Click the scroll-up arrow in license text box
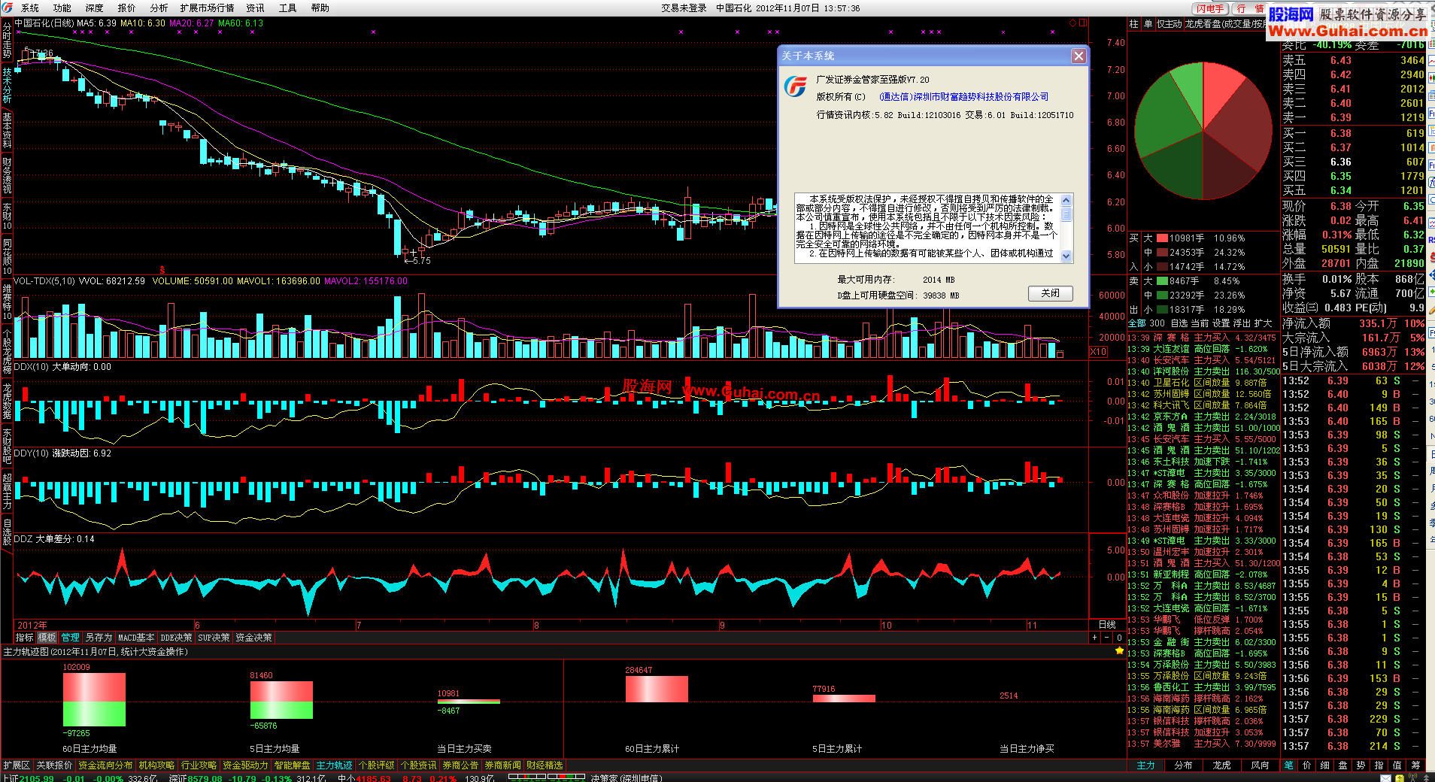 1066,200
